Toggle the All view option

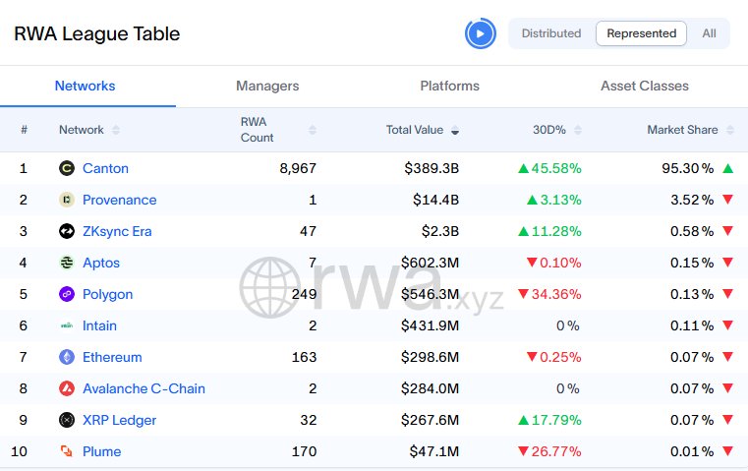709,33
